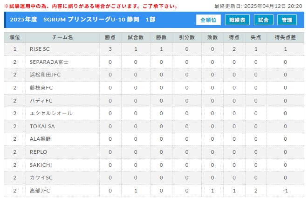Screen dimensions: 308x199
Task: Click the 最終更新日 timestamp text
Action: click(x=258, y=6)
